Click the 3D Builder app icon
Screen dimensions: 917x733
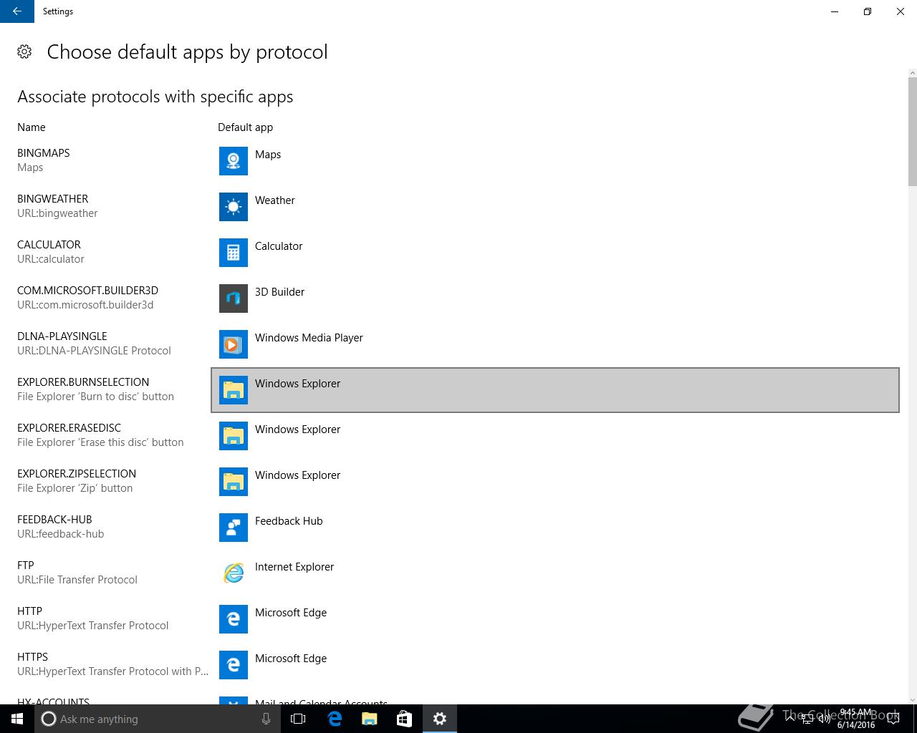[x=233, y=298]
